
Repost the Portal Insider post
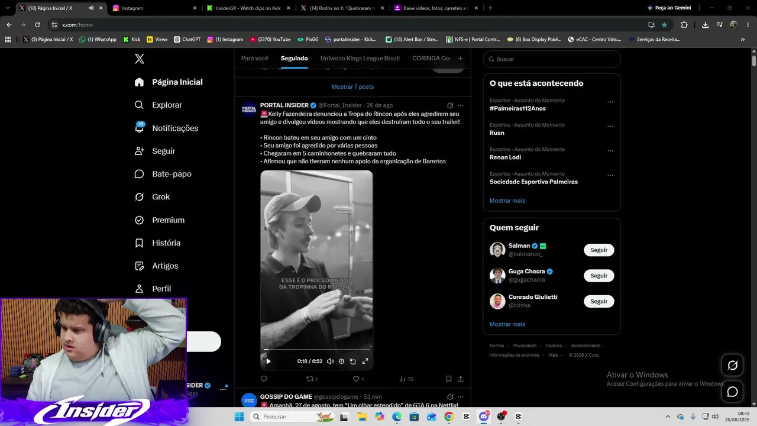pyautogui.click(x=312, y=379)
